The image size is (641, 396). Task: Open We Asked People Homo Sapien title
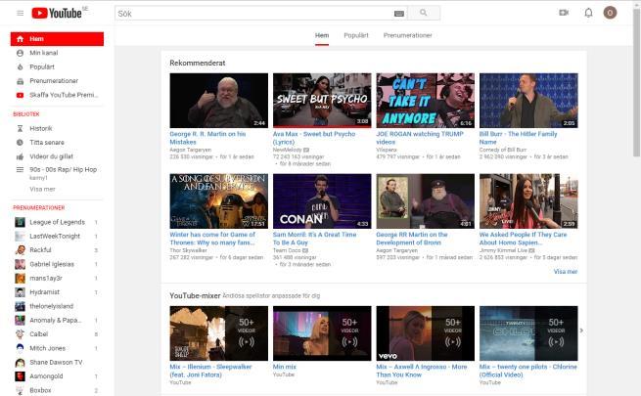[x=523, y=239]
